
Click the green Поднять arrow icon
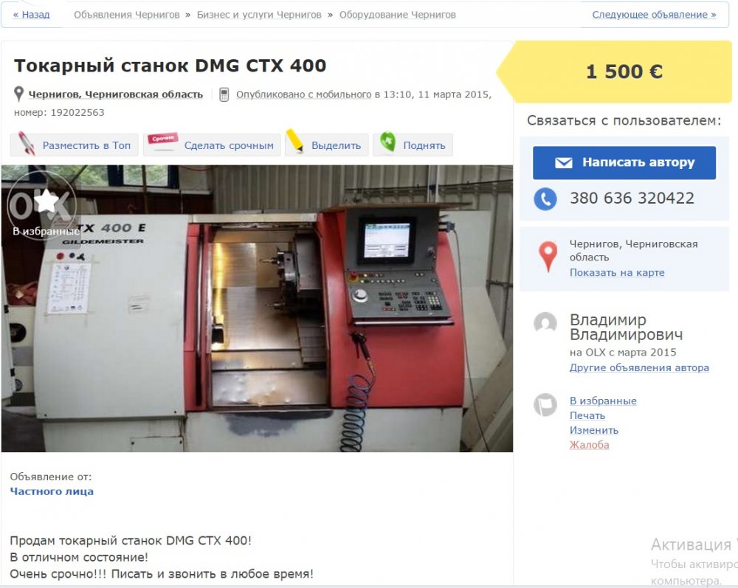click(x=387, y=142)
